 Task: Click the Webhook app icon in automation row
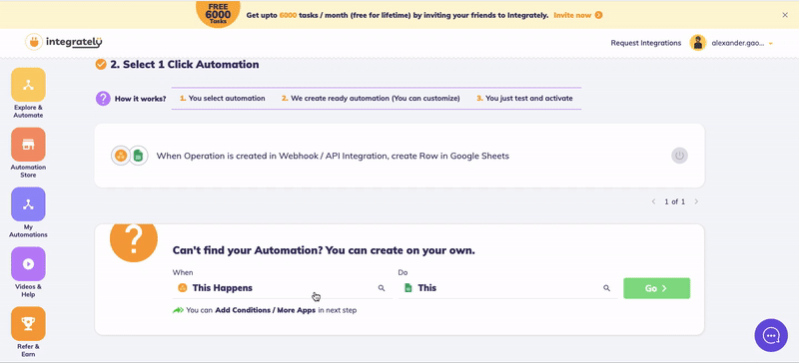click(x=121, y=156)
